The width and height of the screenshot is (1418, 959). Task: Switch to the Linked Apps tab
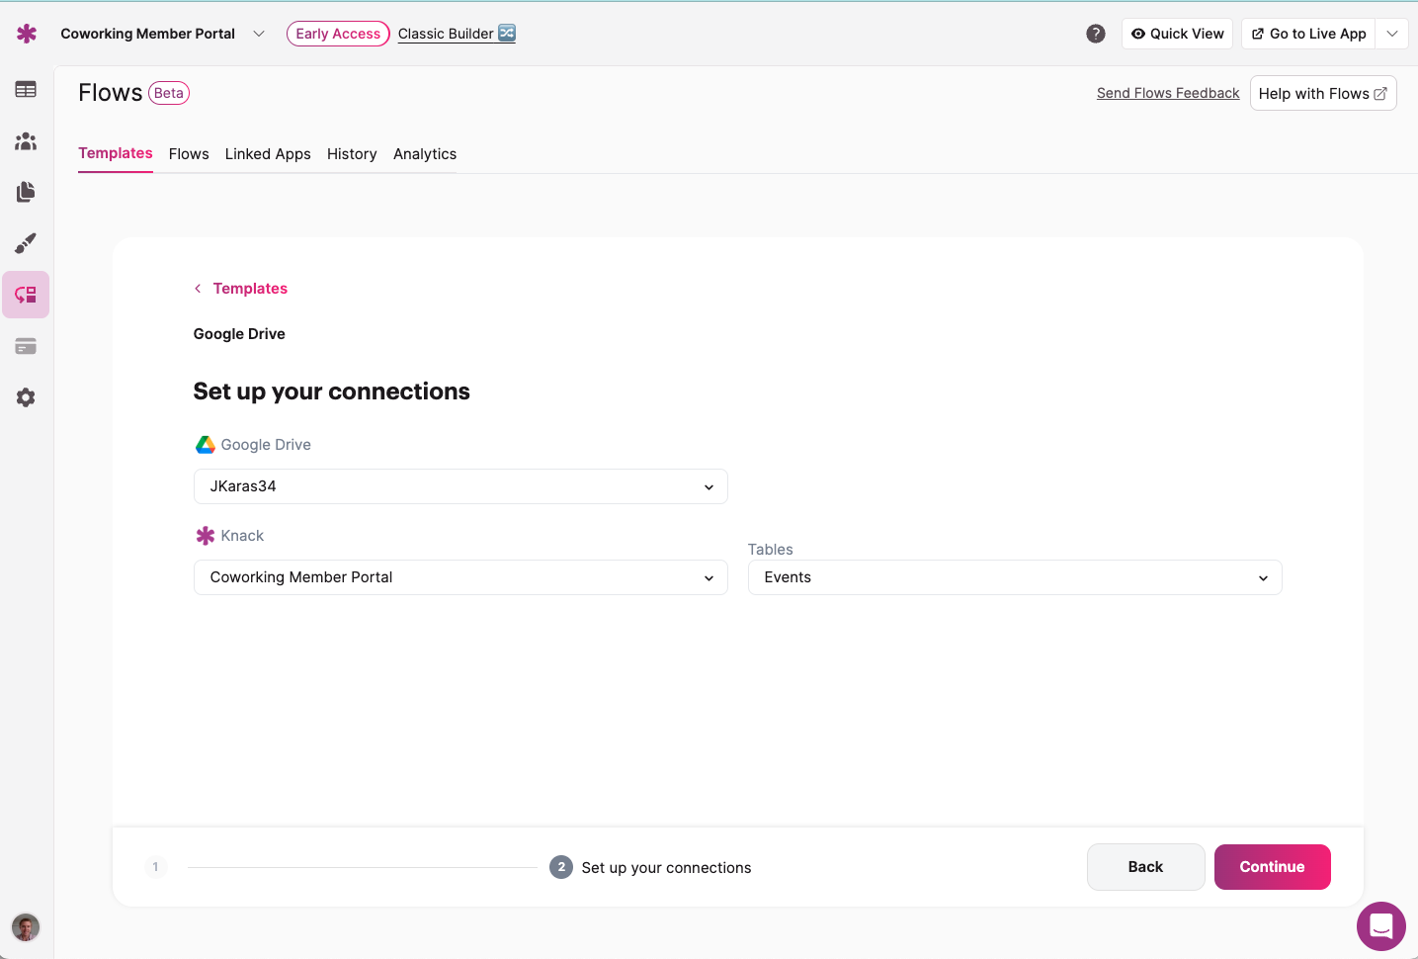[x=268, y=154]
